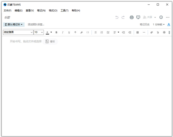Open 笔记历史 note history
173x137 pixels.
144,25
